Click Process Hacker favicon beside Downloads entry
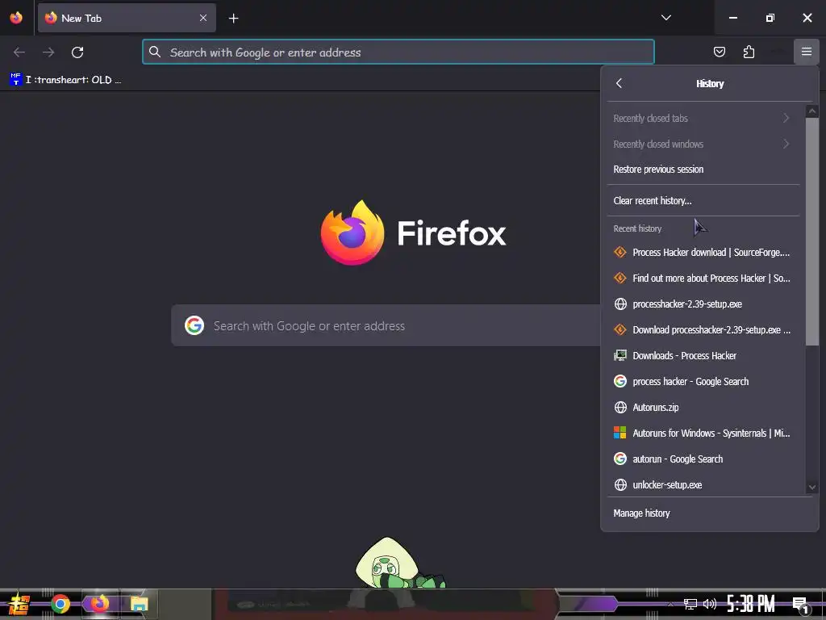This screenshot has height=620, width=826. pos(620,355)
